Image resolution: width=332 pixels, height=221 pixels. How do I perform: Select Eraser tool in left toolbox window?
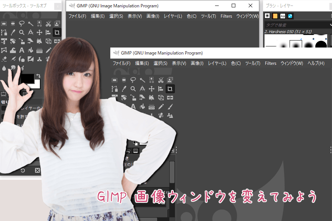click(x=4, y=59)
